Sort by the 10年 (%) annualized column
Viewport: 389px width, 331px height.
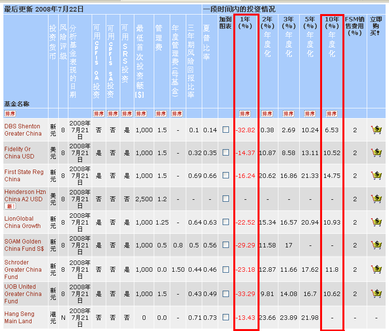[x=332, y=114]
